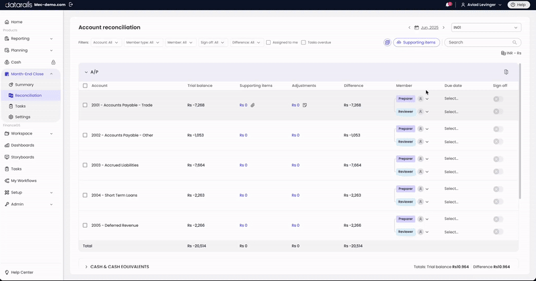The height and width of the screenshot is (281, 536).
Task: Navigate to Dashboards in sidebar
Action: pyautogui.click(x=23, y=145)
